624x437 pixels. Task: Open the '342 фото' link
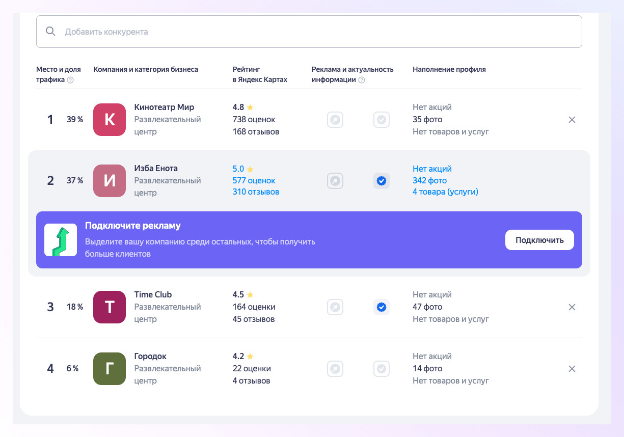tap(429, 180)
